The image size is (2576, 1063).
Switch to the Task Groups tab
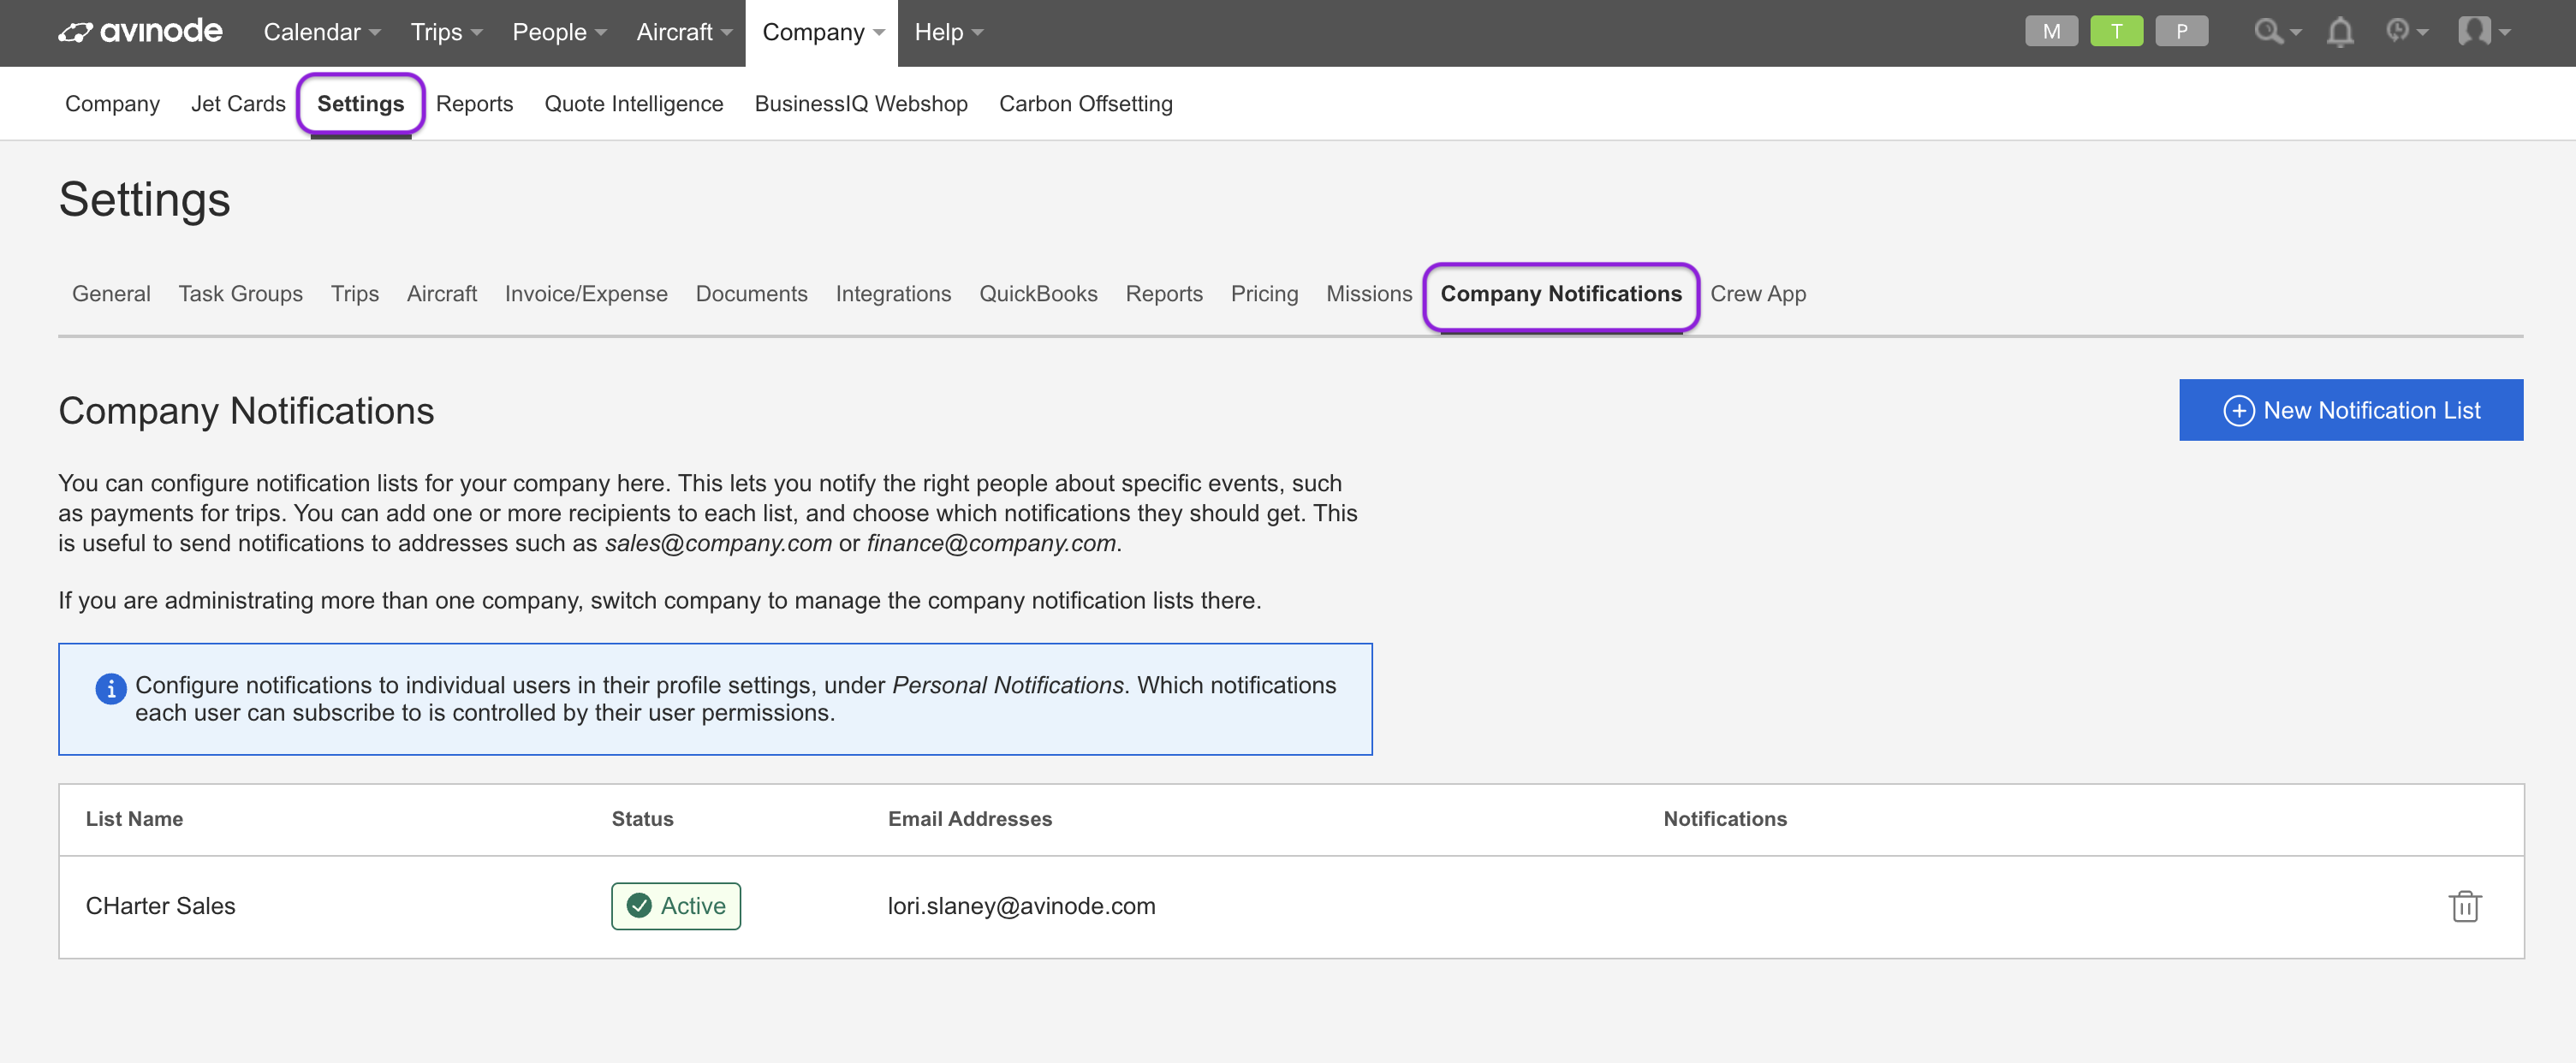(240, 294)
